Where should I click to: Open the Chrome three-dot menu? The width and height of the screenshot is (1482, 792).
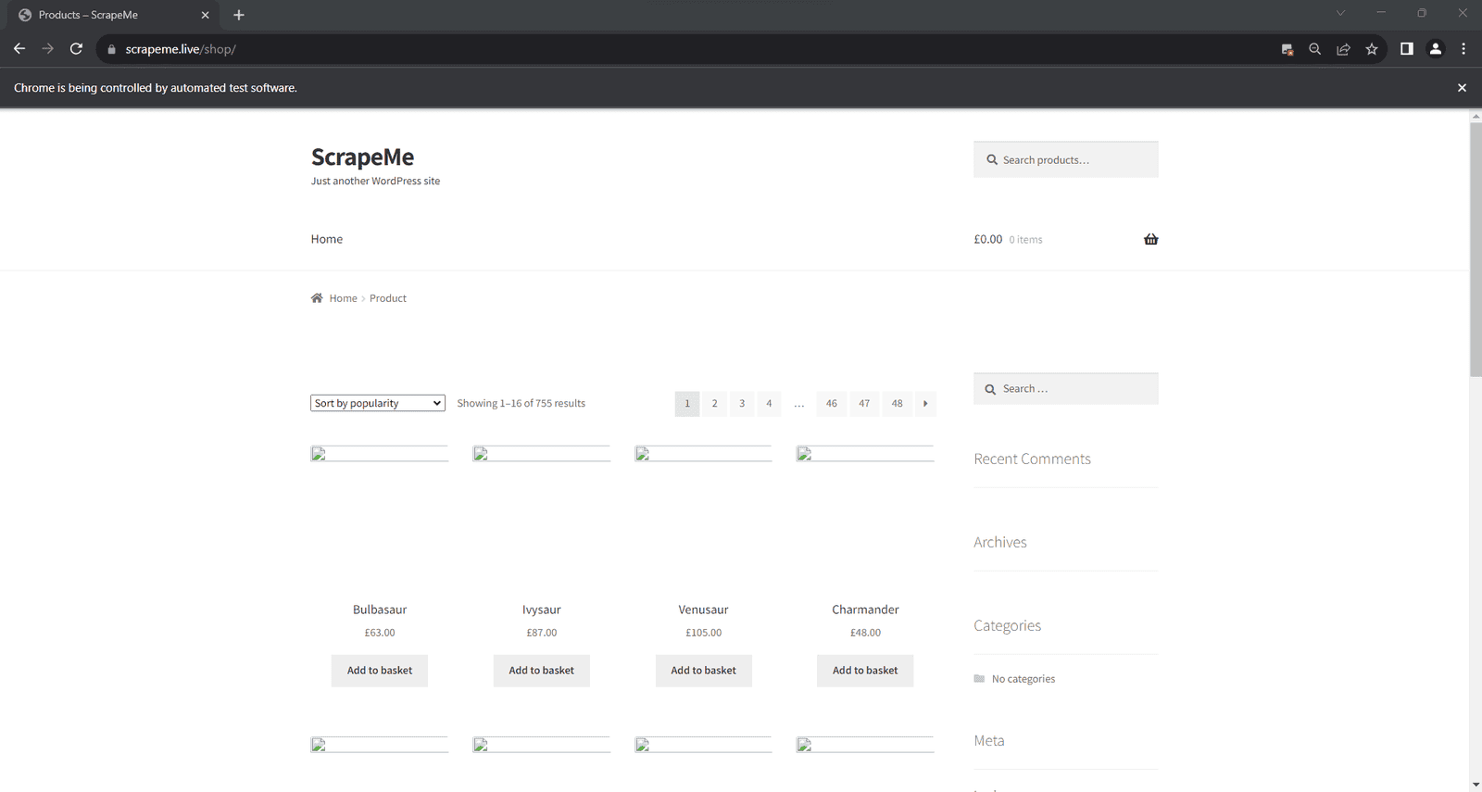(1463, 49)
